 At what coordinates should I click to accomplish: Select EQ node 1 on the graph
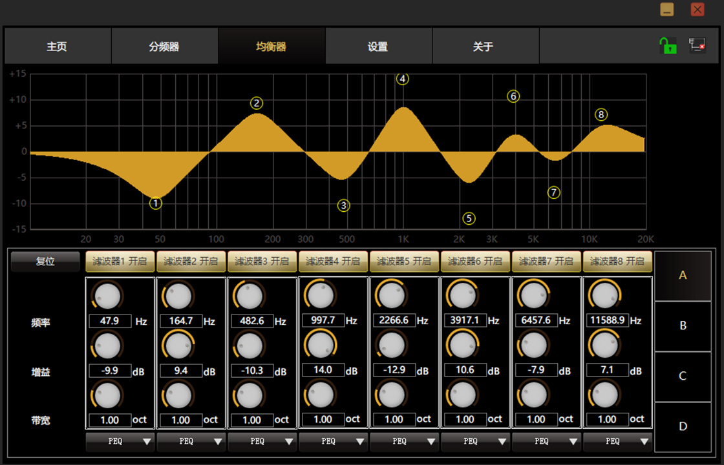[x=156, y=203]
